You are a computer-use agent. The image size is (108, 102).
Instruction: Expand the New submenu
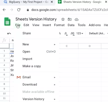point(37,44)
